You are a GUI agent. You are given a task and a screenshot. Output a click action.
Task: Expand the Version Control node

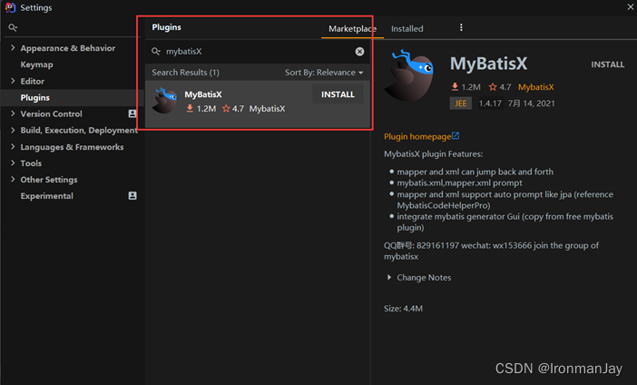[x=13, y=114]
